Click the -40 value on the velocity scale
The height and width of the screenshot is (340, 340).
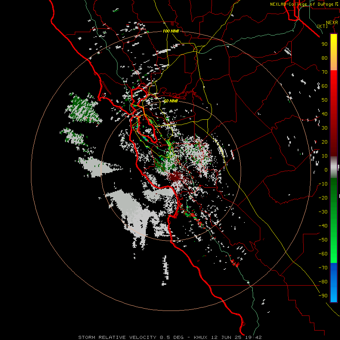(323, 226)
